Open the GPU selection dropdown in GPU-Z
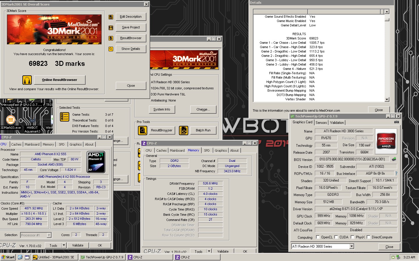 pyautogui.click(x=351, y=246)
